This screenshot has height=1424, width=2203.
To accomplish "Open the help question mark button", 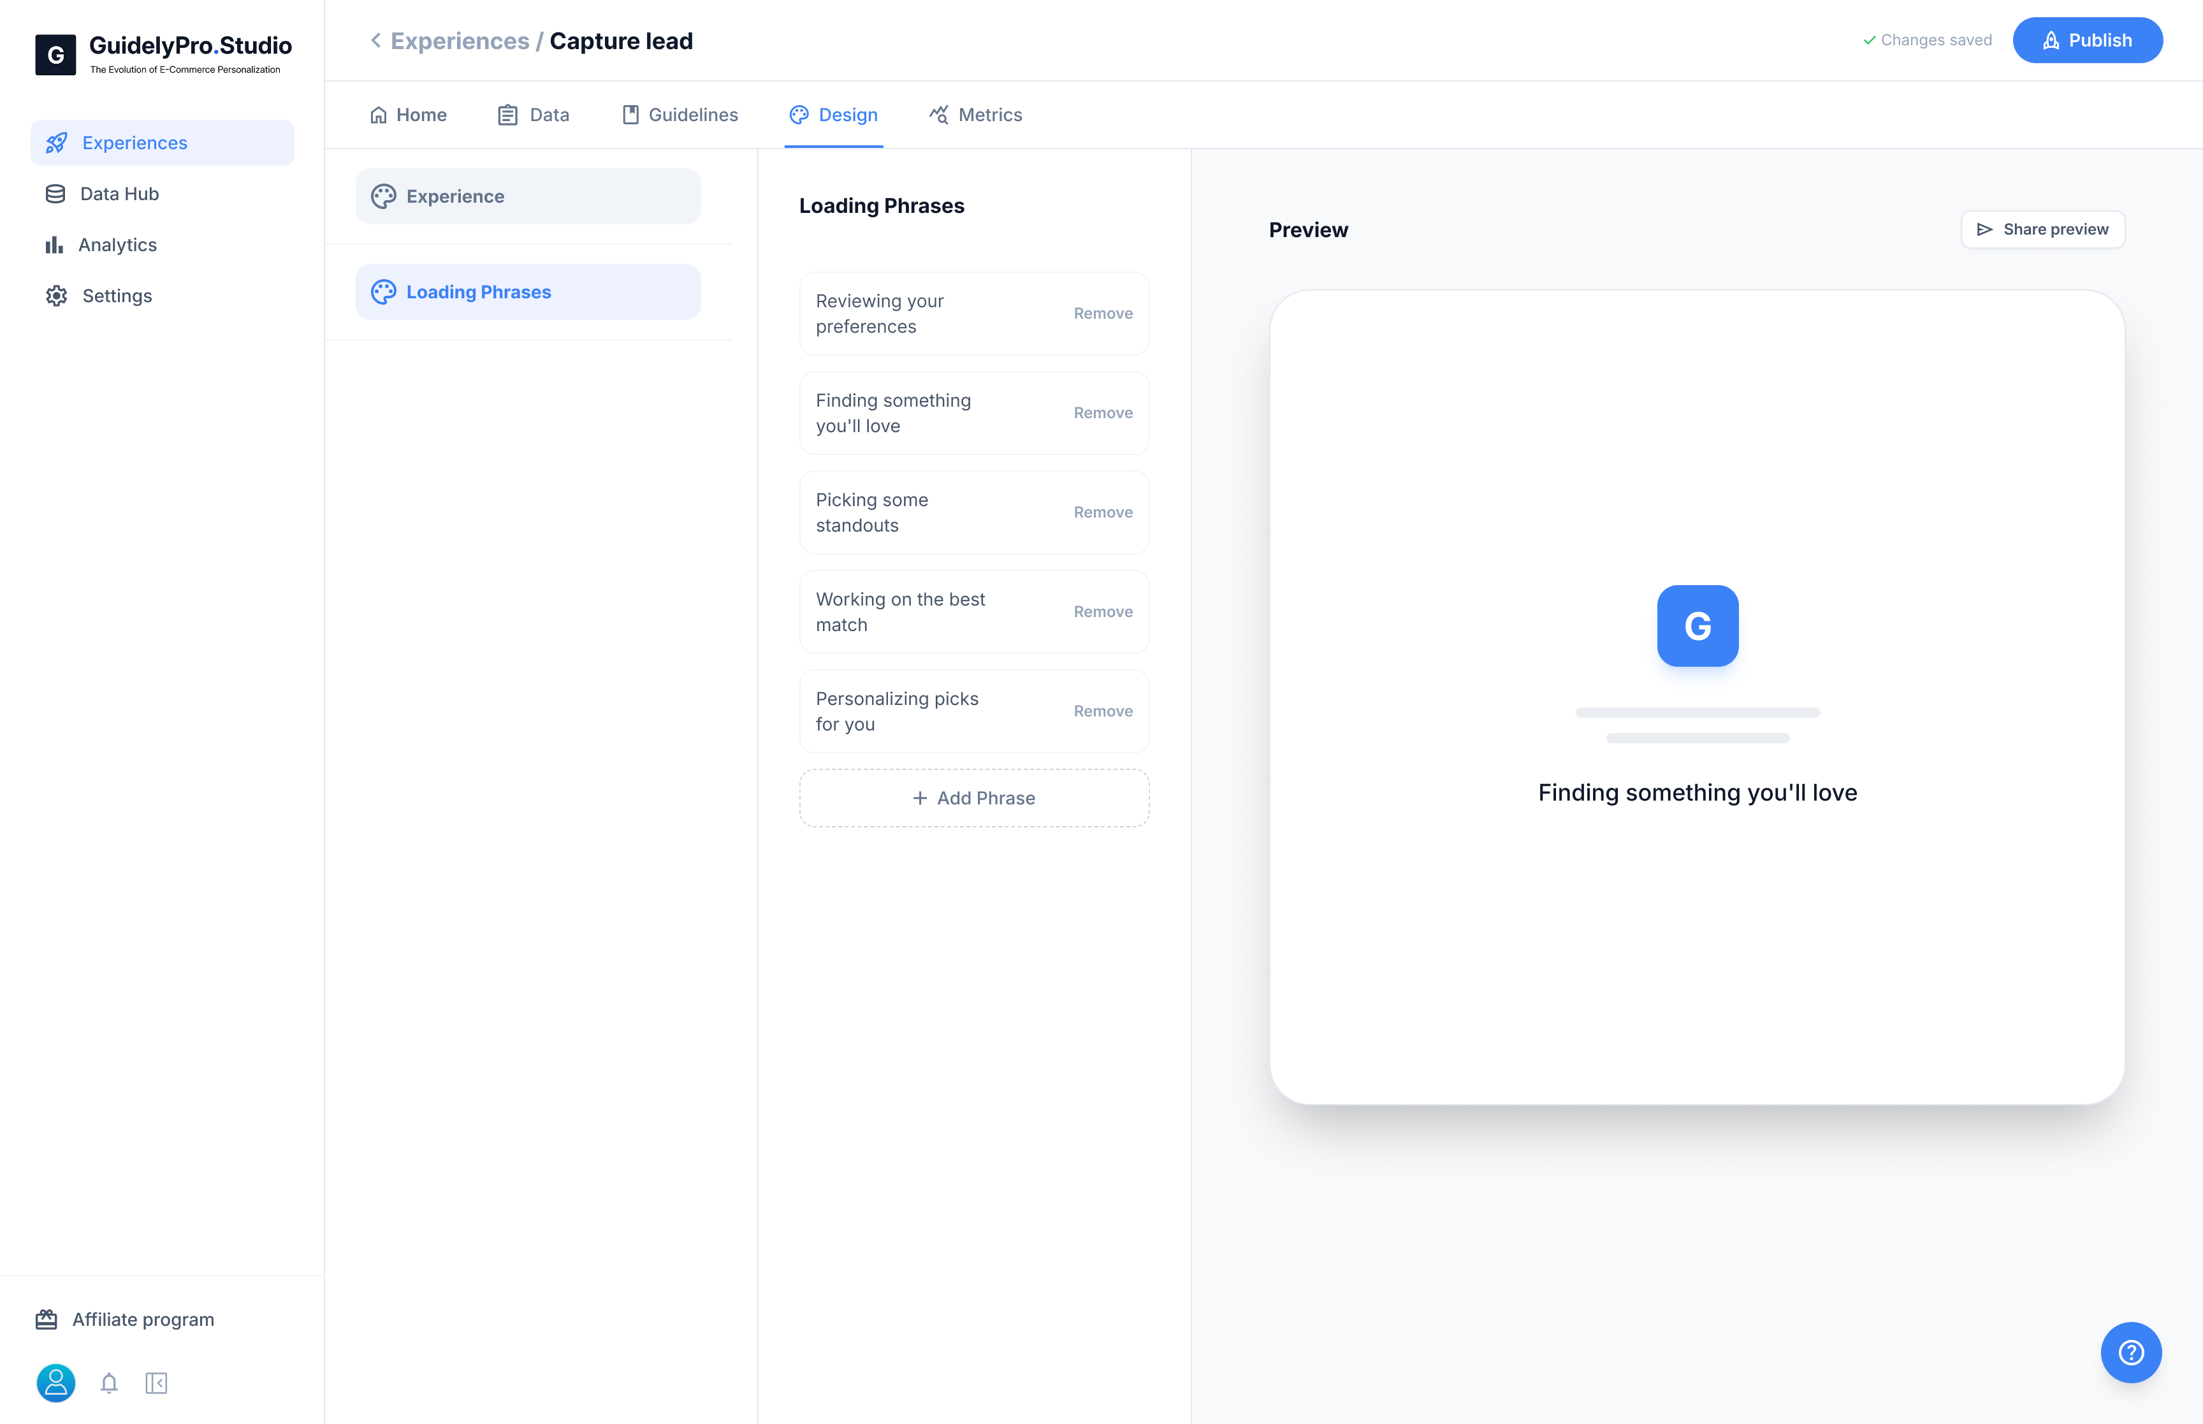I will 2132,1352.
